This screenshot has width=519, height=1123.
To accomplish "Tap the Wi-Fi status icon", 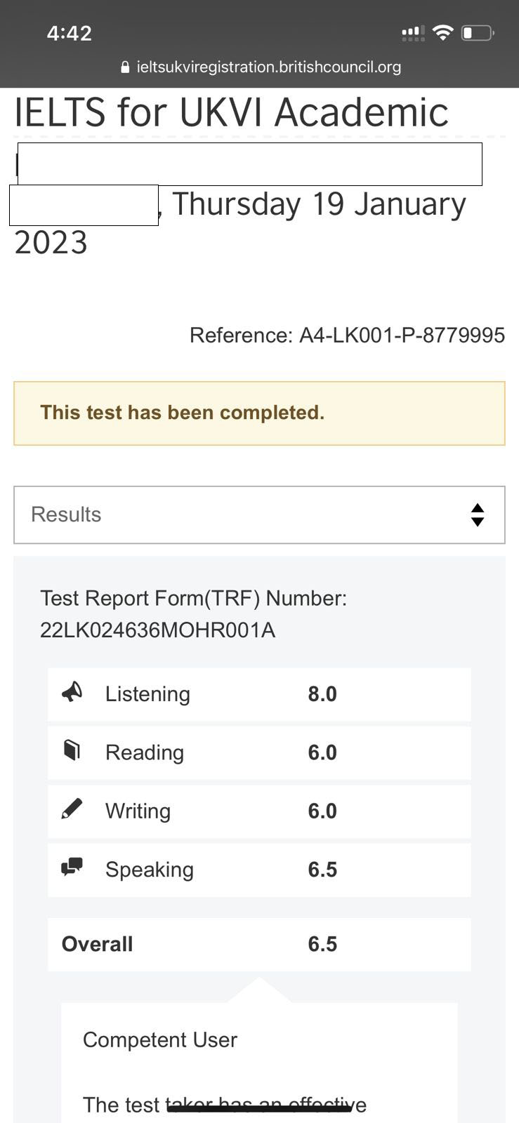I will point(442,32).
